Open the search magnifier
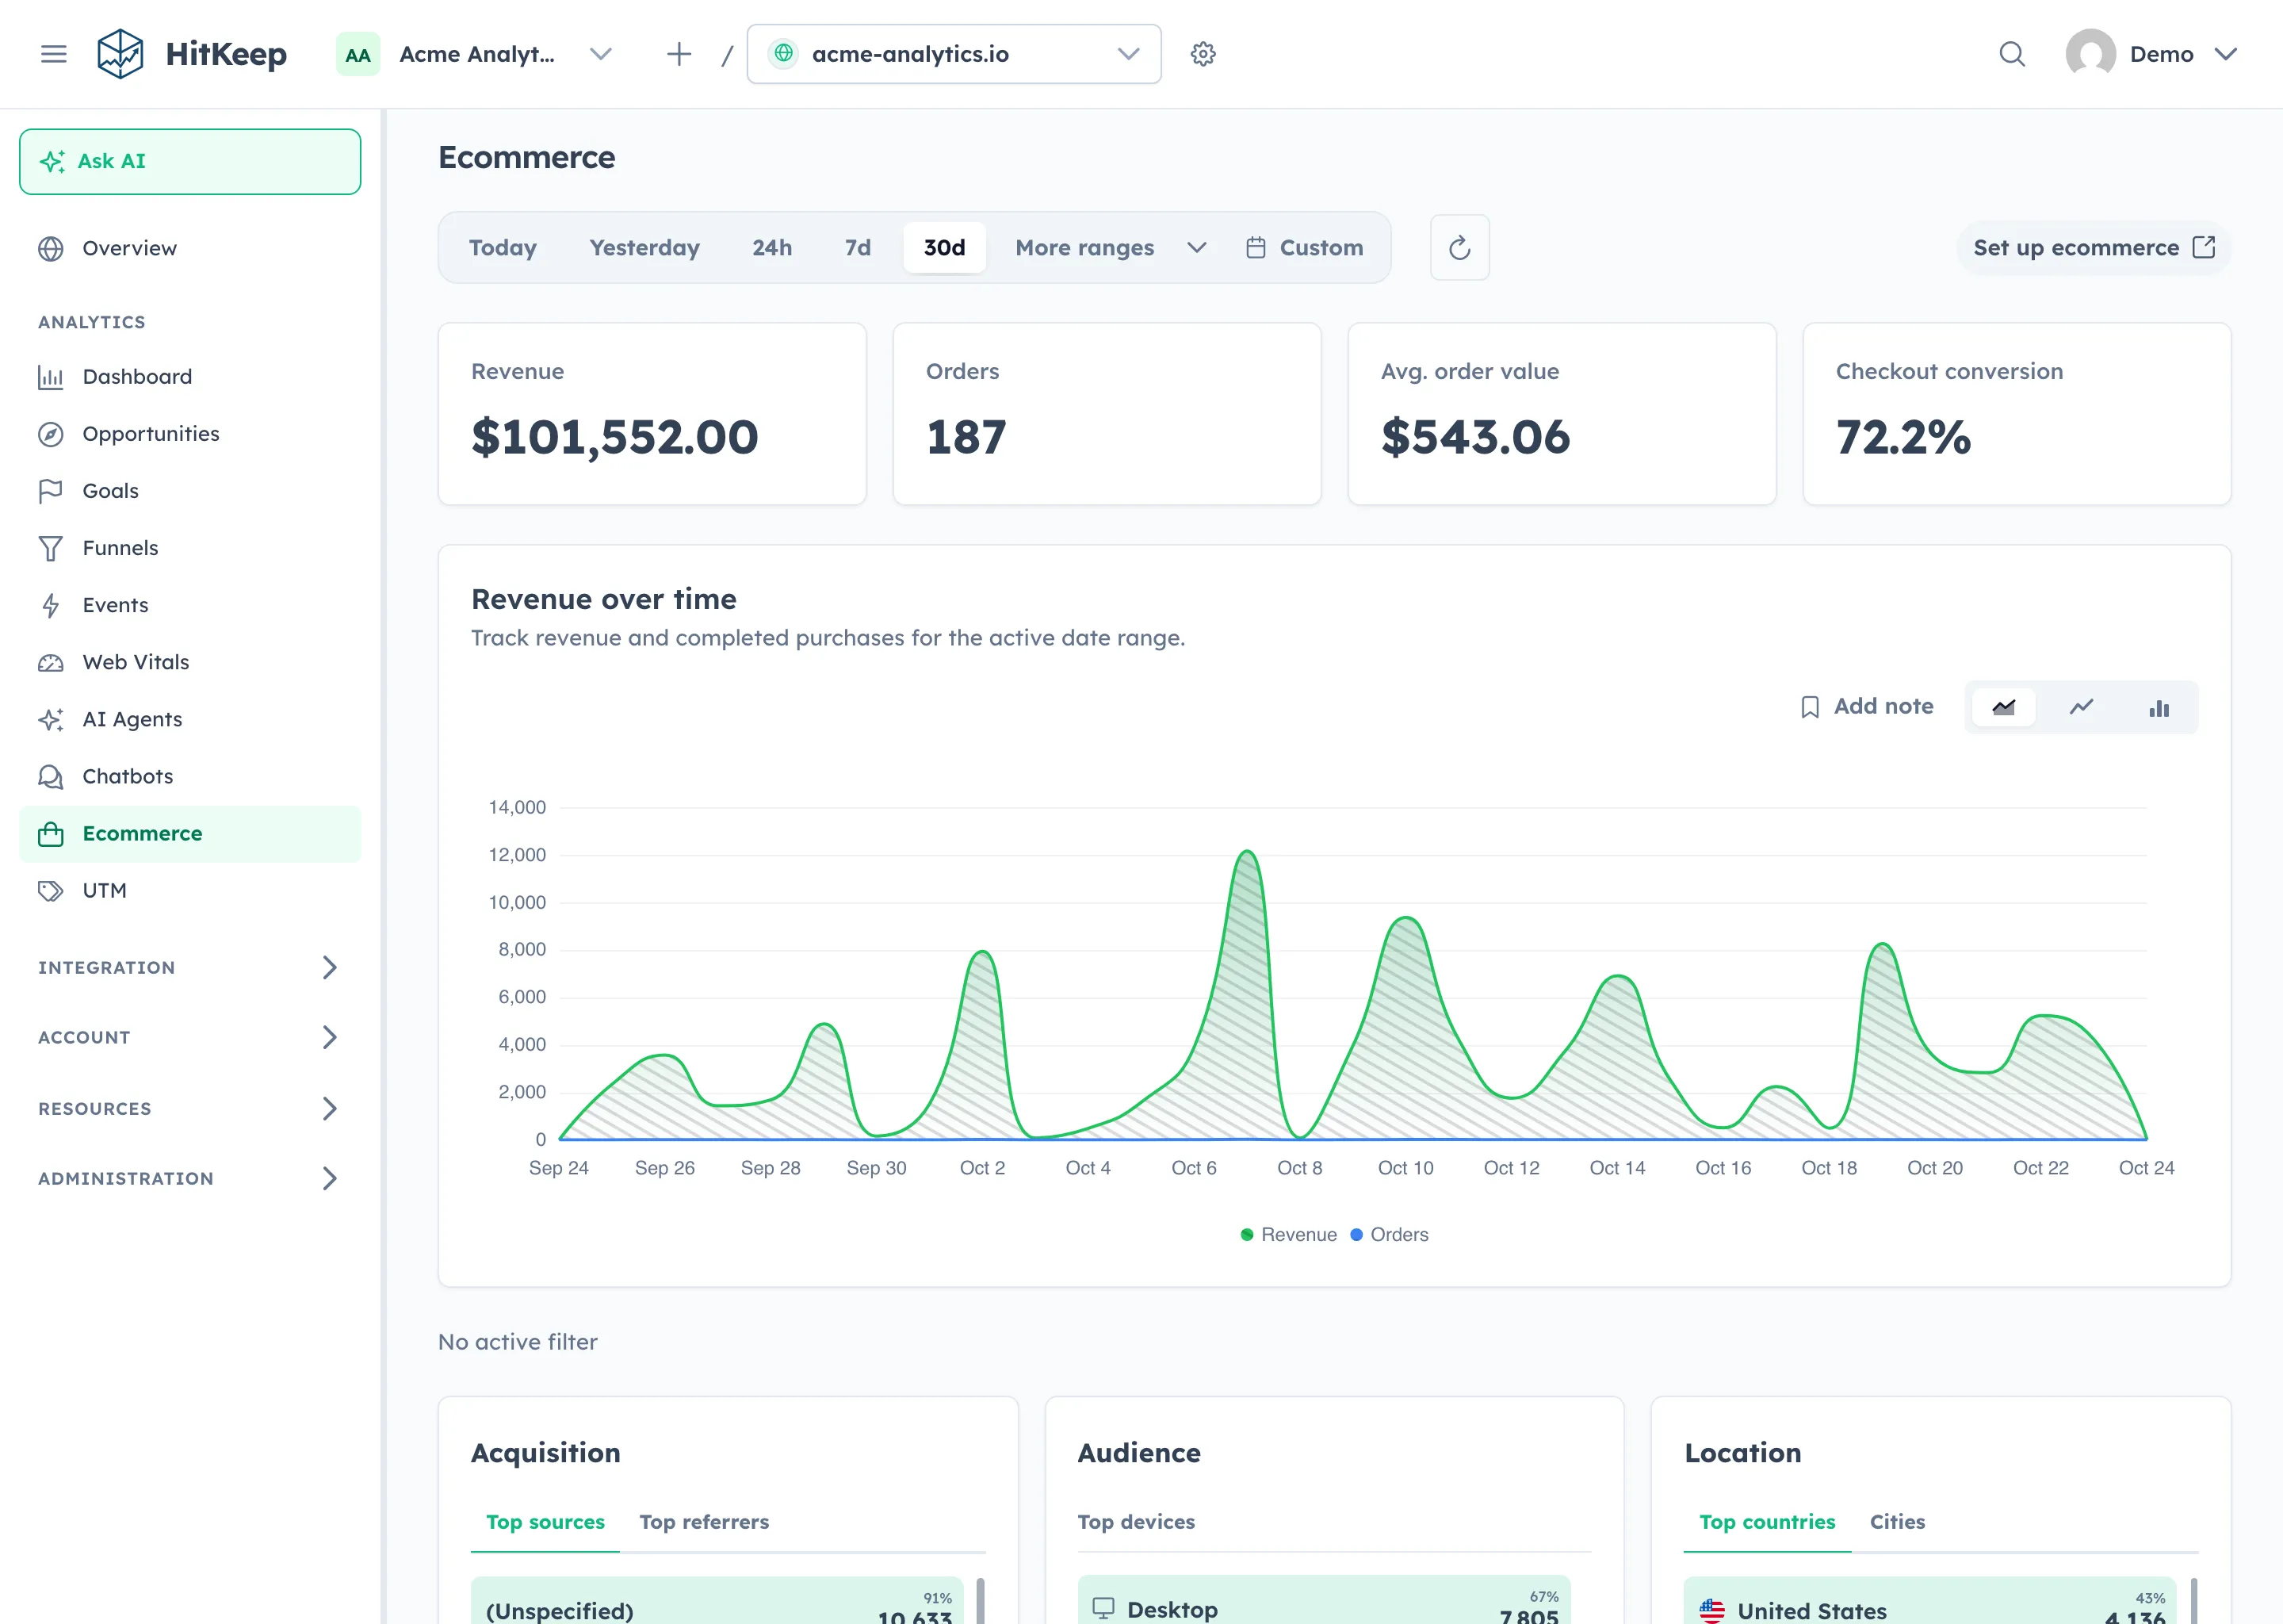 (2012, 54)
